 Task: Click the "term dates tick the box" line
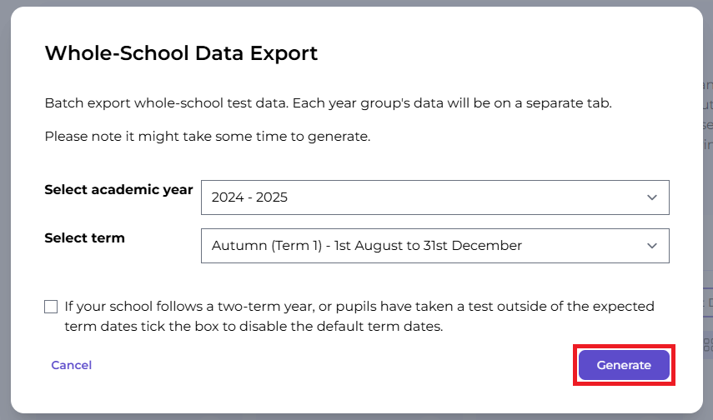pyautogui.click(x=253, y=327)
